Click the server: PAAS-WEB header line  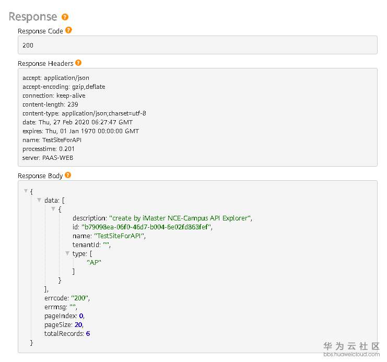coord(50,157)
